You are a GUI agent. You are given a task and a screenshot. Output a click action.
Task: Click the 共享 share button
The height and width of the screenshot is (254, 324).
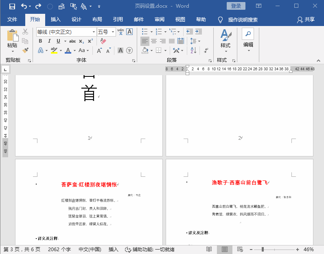pos(306,20)
